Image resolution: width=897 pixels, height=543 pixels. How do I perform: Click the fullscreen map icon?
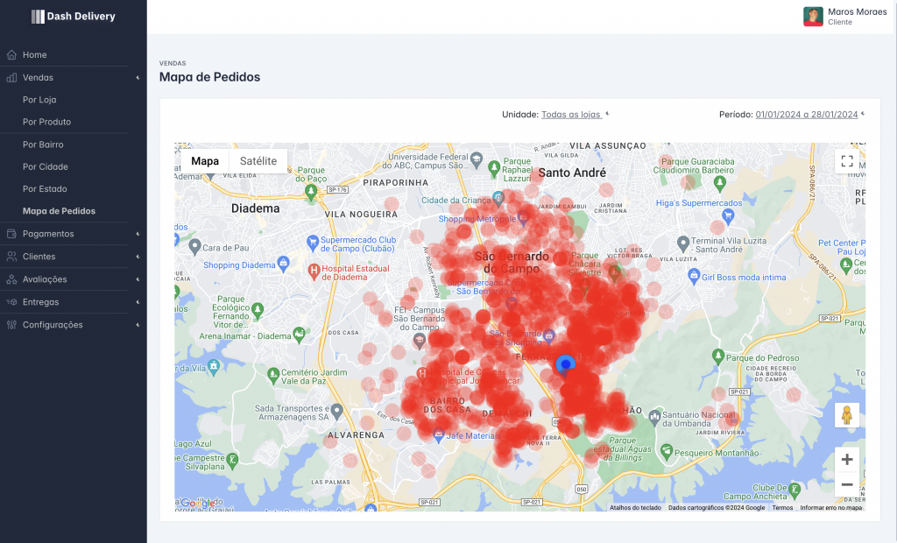tap(846, 161)
